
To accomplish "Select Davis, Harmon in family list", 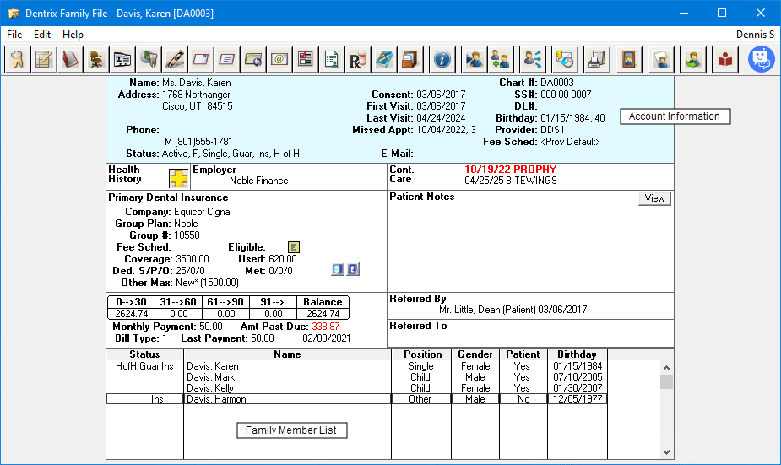I will [212, 399].
